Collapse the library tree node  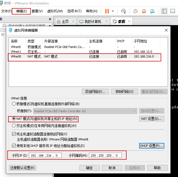click(3, 34)
